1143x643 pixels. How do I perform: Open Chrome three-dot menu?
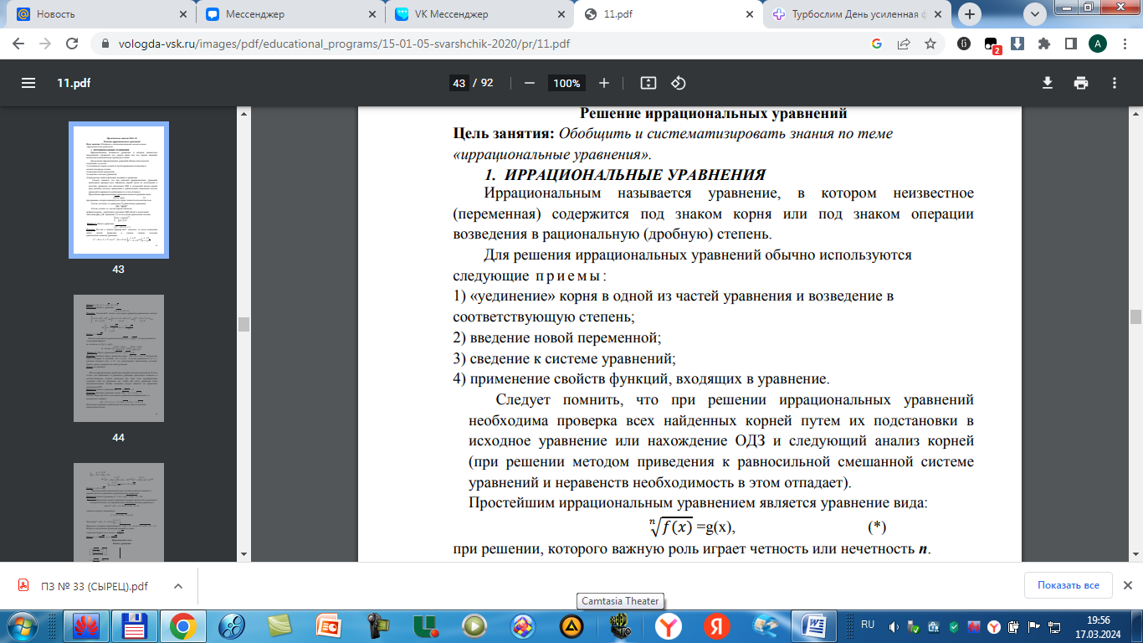coord(1124,44)
